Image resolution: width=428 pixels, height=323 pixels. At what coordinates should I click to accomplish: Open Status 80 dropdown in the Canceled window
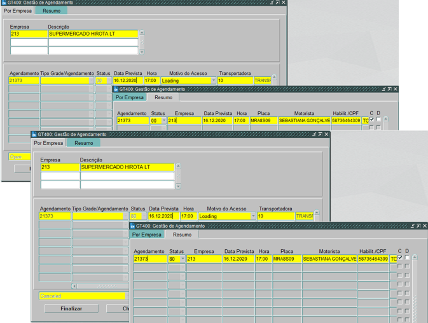(x=144, y=216)
